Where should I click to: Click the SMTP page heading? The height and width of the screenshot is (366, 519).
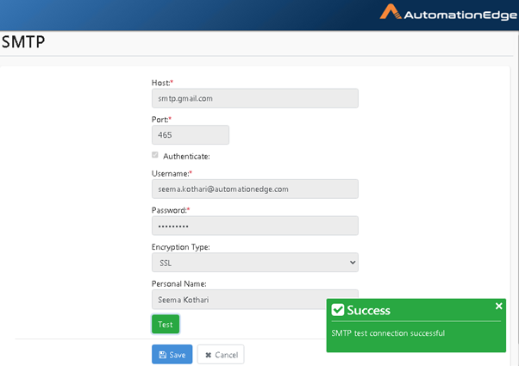point(23,42)
